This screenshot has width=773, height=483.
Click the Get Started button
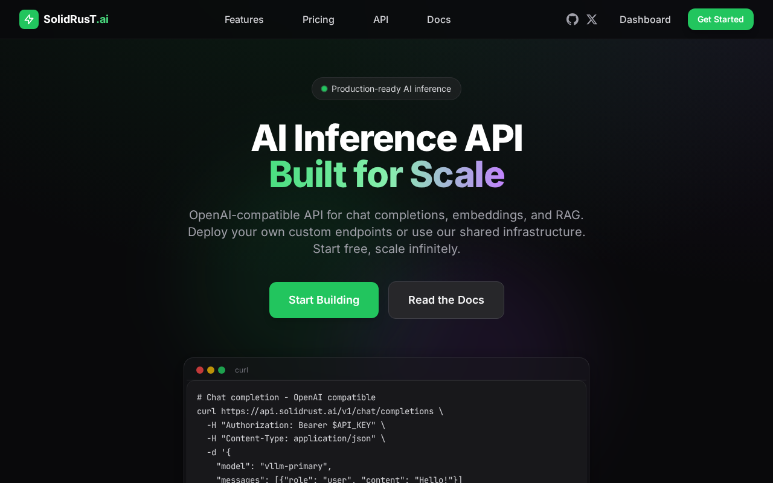[720, 19]
